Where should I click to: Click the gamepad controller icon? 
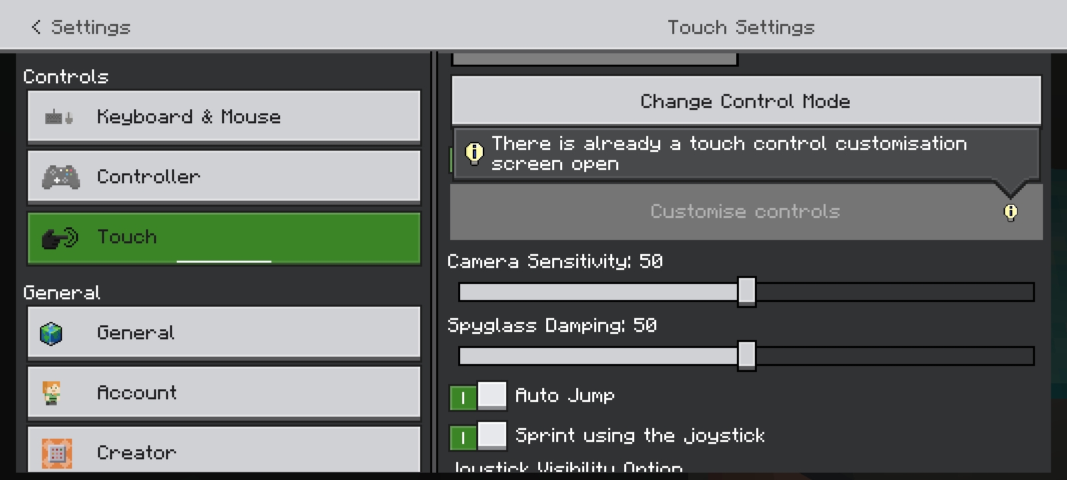(60, 177)
